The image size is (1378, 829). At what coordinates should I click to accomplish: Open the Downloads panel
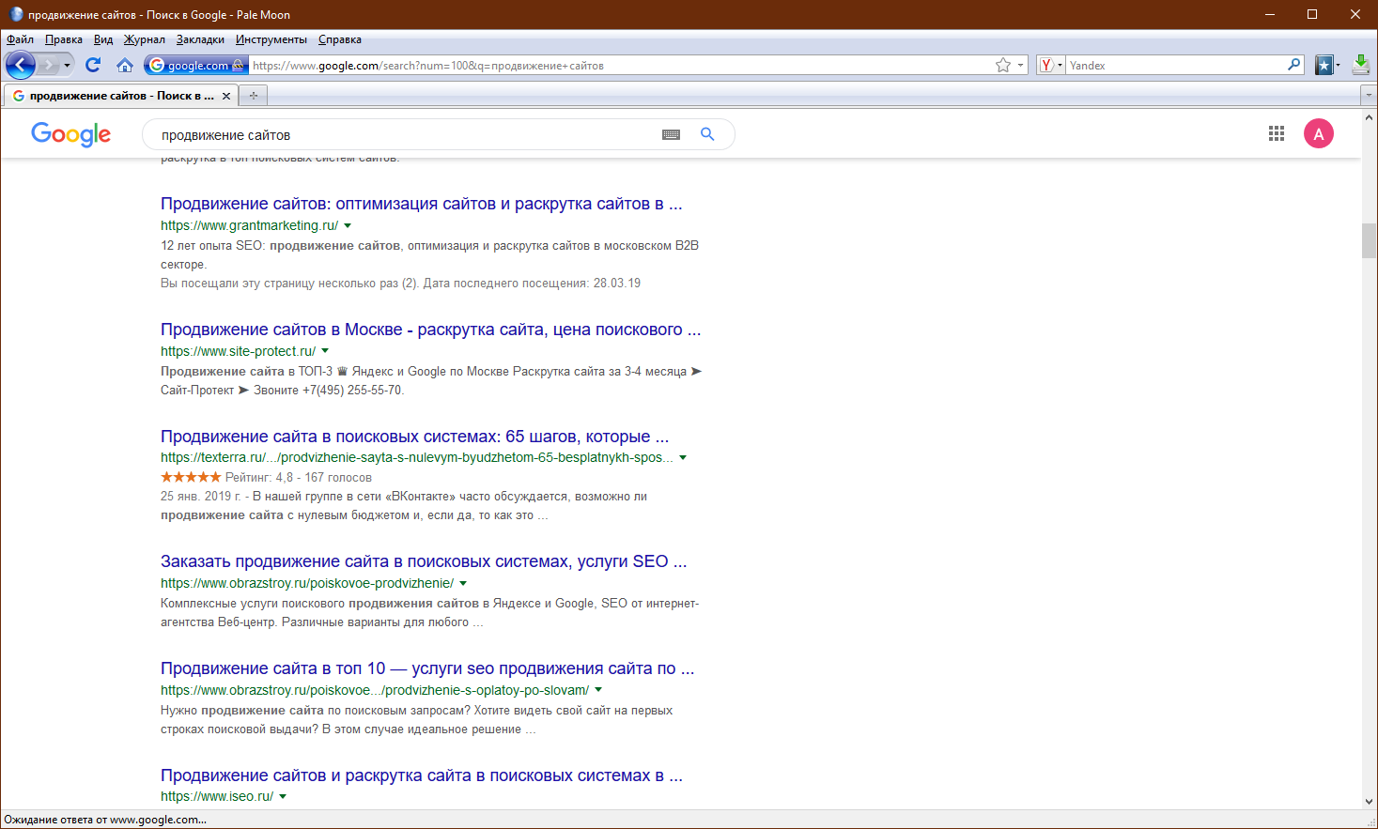(1360, 65)
